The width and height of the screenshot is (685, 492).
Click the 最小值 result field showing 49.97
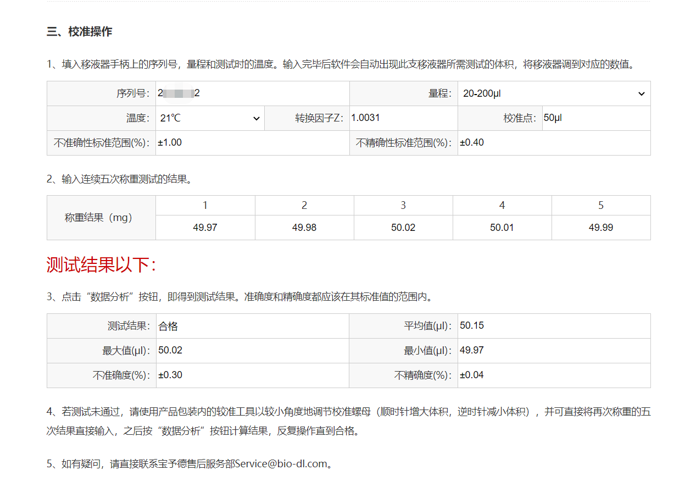[x=554, y=351]
